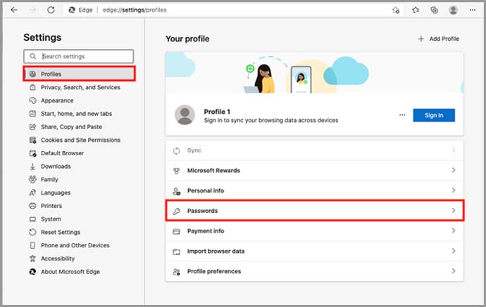Expand Profile preferences chevron
The image size is (486, 307).
coord(454,271)
